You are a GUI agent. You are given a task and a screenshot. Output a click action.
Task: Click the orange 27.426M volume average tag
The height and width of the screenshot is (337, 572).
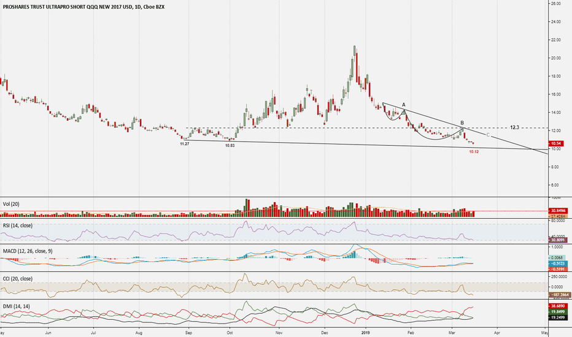[558, 216]
